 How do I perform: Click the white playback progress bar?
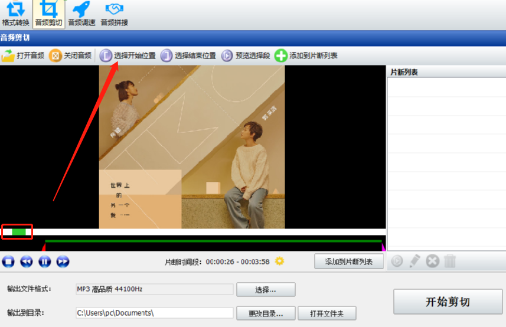click(x=193, y=232)
